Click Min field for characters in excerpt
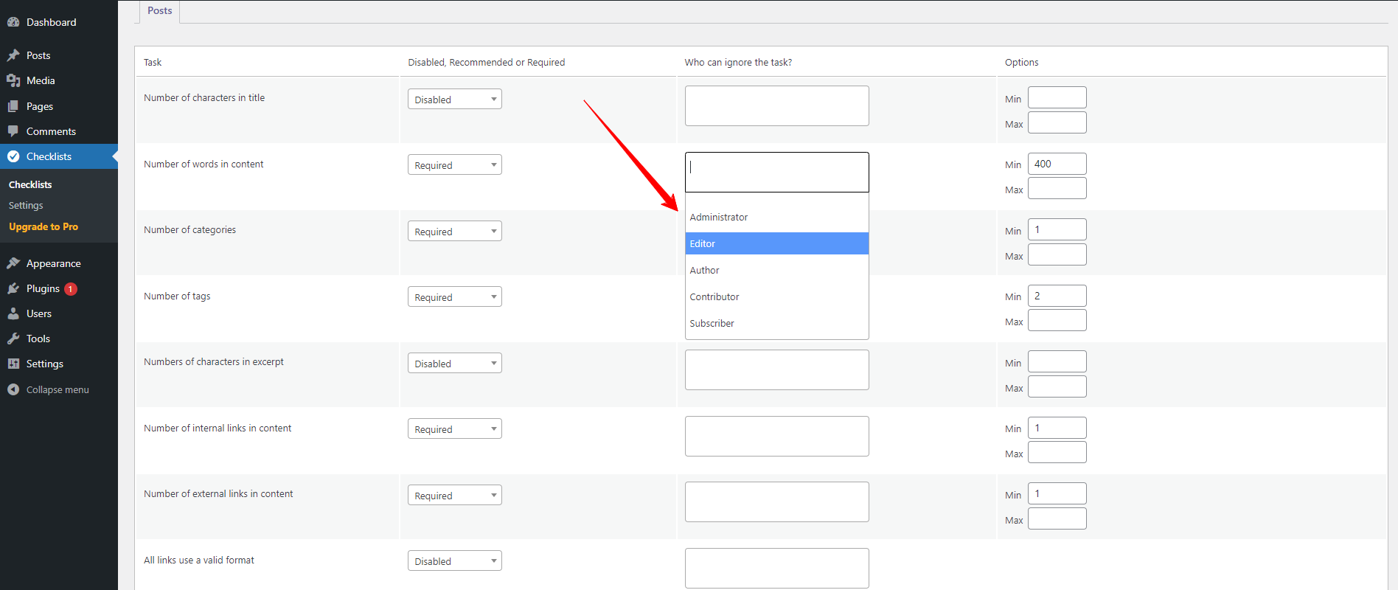1398x590 pixels. click(x=1057, y=361)
